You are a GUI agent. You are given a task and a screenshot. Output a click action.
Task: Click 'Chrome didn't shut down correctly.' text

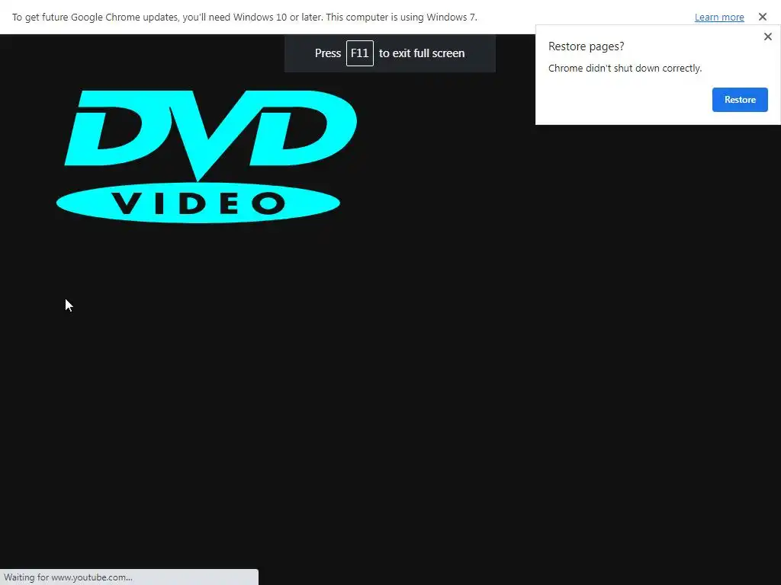tap(625, 68)
